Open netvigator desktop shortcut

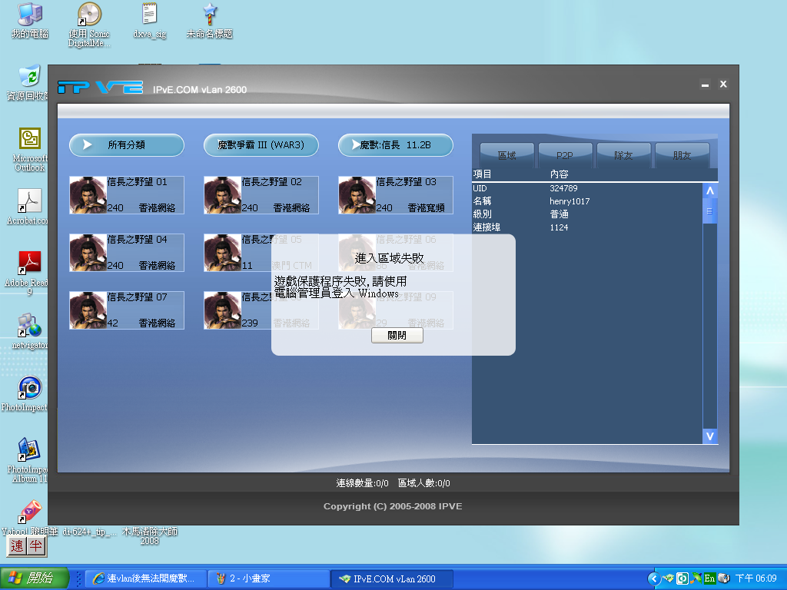30,331
